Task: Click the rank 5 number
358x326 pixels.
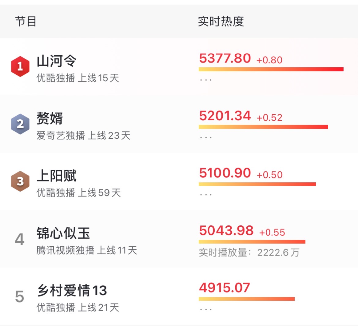Action: [20, 297]
